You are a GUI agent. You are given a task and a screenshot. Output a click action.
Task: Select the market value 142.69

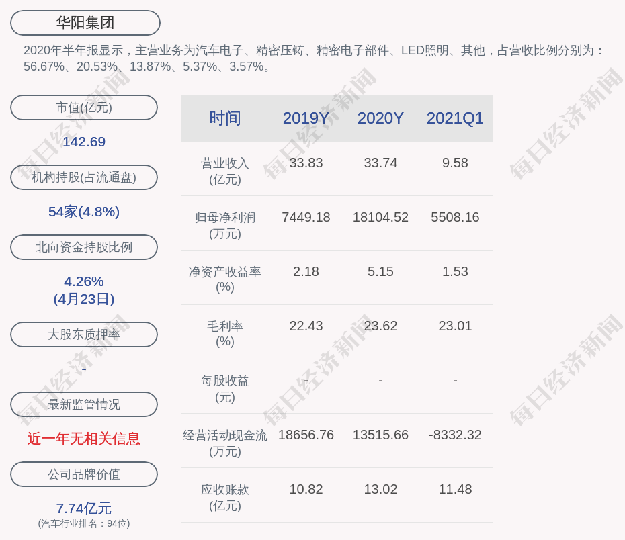(84, 142)
